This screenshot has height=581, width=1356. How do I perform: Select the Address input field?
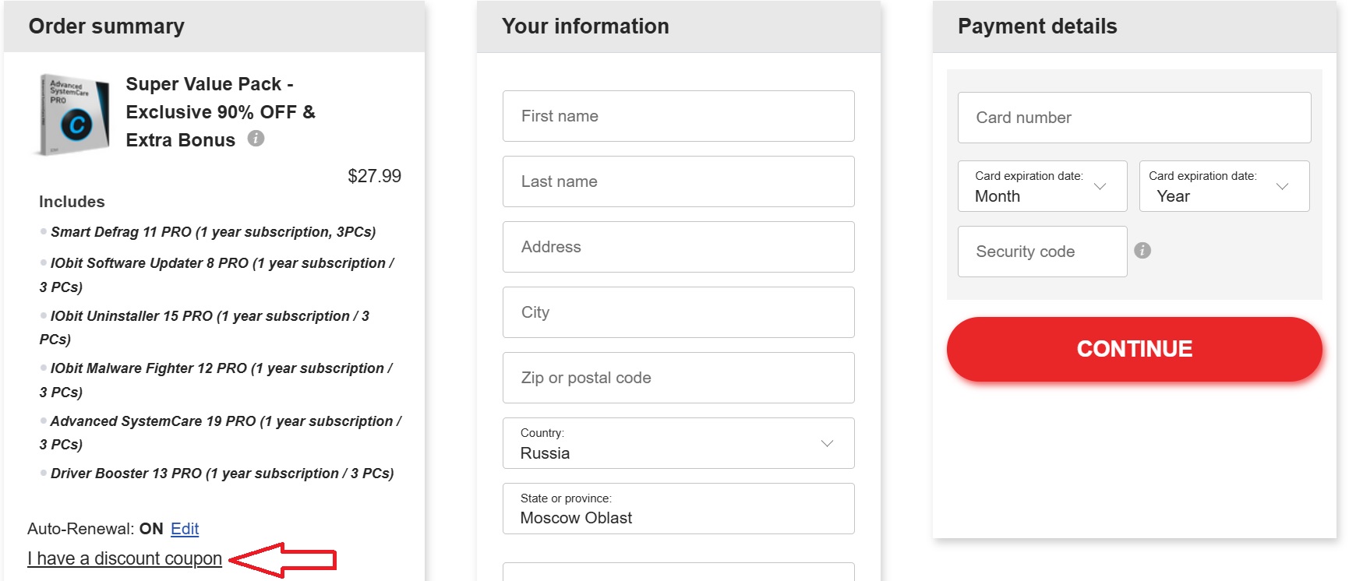coord(678,247)
